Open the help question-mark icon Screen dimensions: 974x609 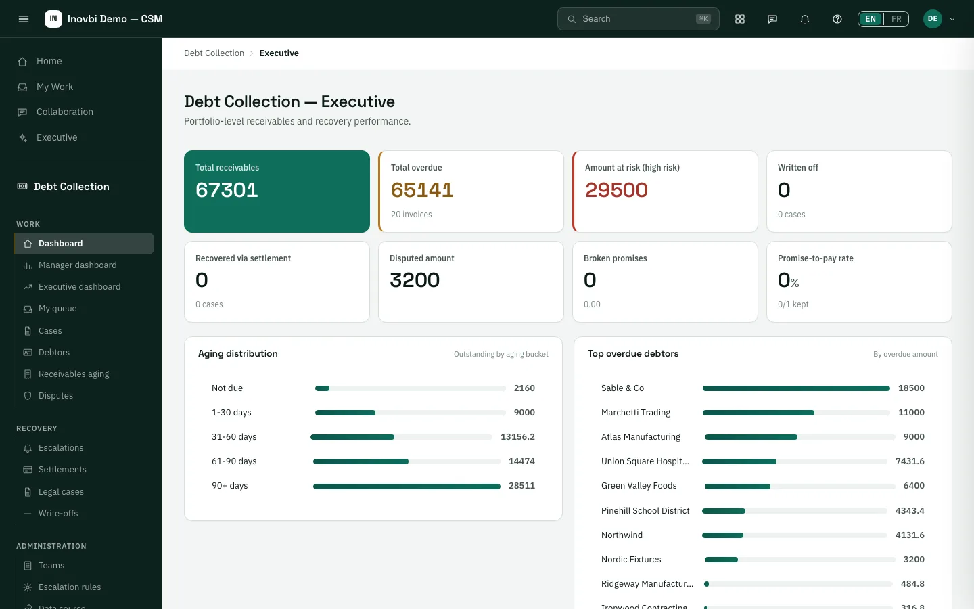point(837,19)
